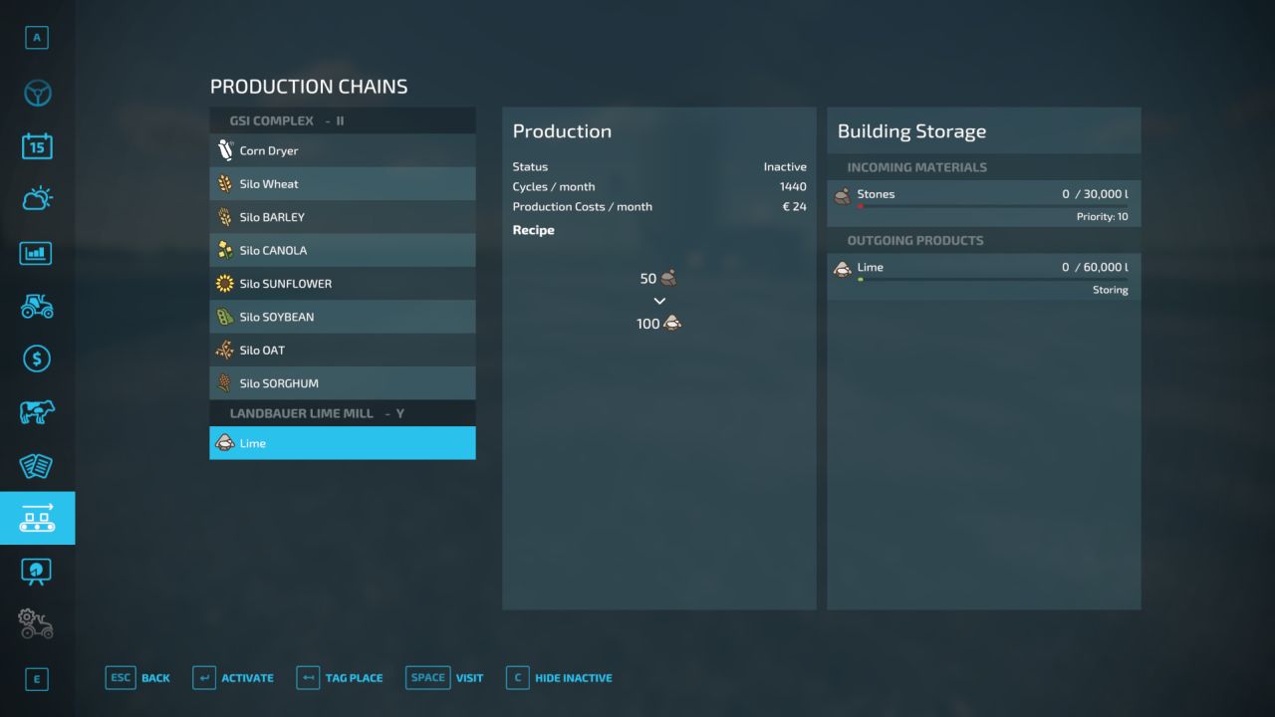Select the Silo CANOLA production chain
The height and width of the screenshot is (717, 1275).
(x=343, y=250)
